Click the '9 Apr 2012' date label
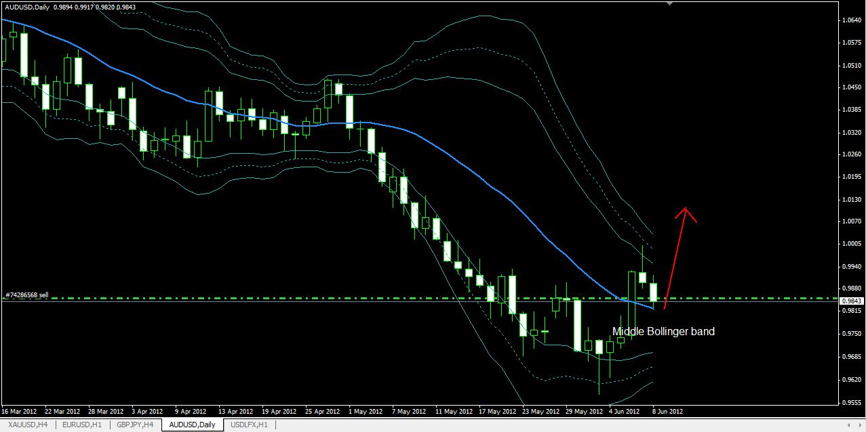This screenshot has height=432, width=866. coord(191,411)
